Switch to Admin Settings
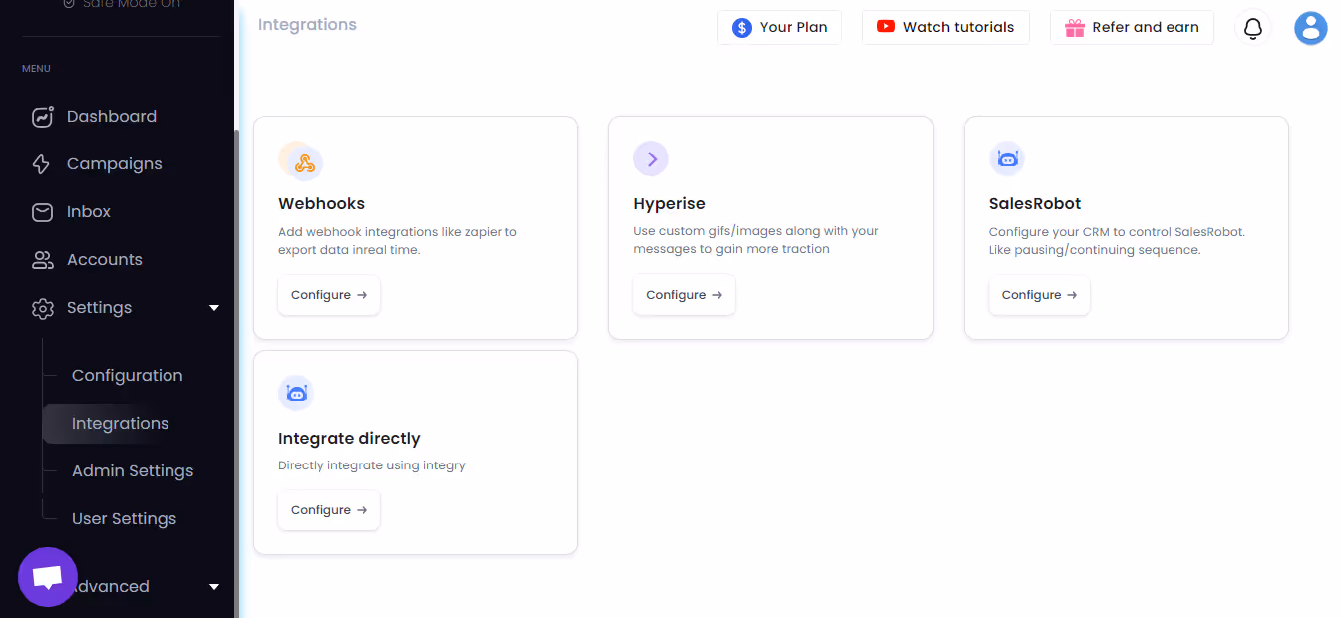The image size is (1342, 618). click(x=132, y=470)
